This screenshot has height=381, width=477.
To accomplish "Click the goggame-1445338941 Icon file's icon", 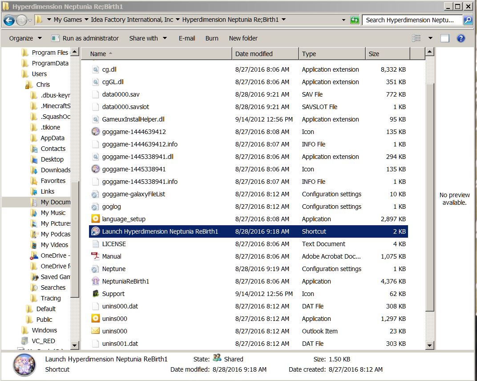I will pyautogui.click(x=96, y=169).
